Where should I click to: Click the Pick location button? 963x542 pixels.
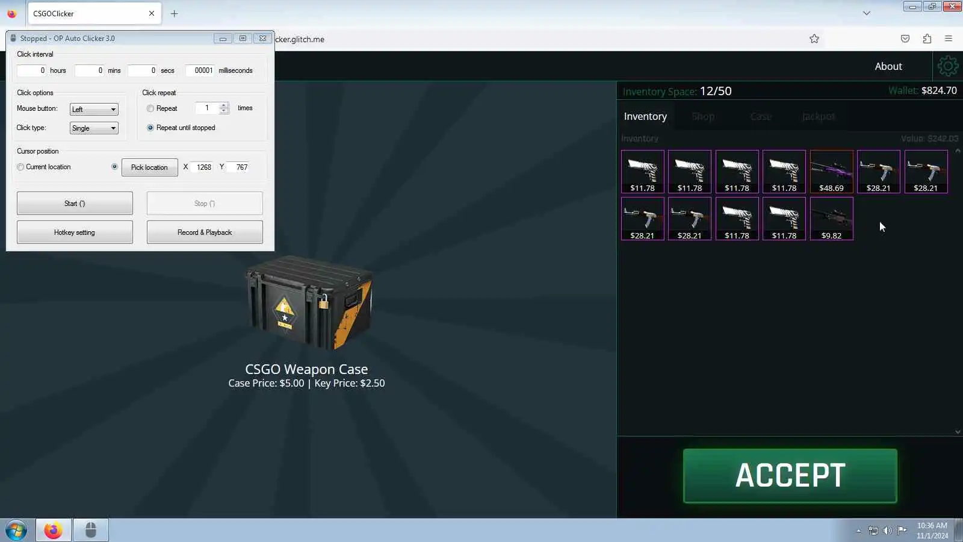click(149, 167)
